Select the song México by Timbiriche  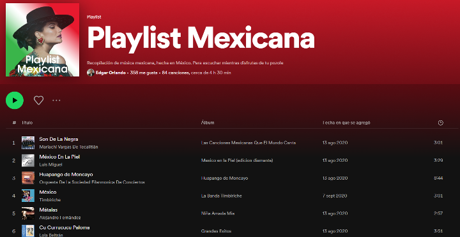[48, 192]
